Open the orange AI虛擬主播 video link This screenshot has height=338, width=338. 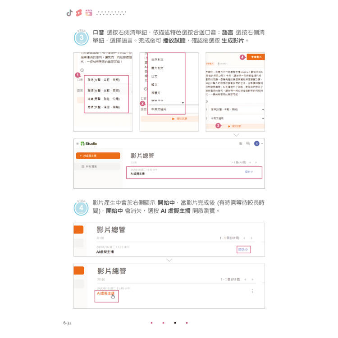105,293
